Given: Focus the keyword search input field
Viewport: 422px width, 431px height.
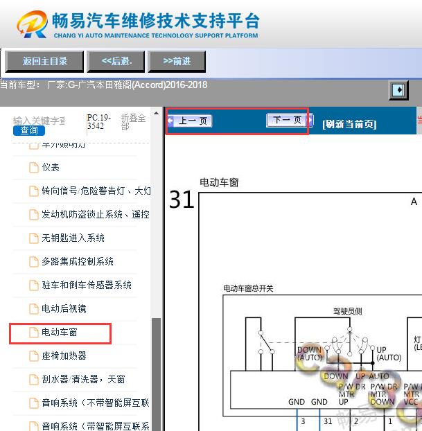Looking at the screenshot, I should point(39,121).
